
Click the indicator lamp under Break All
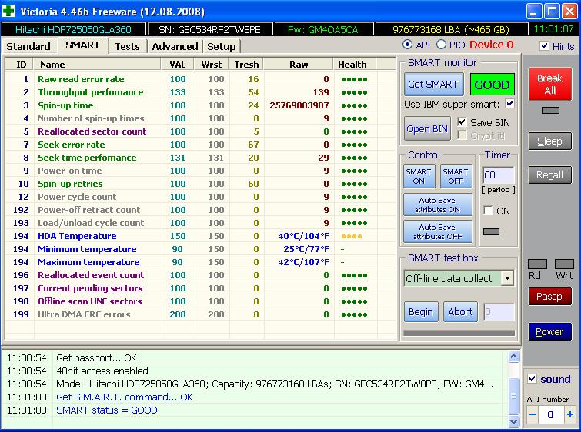point(550,110)
